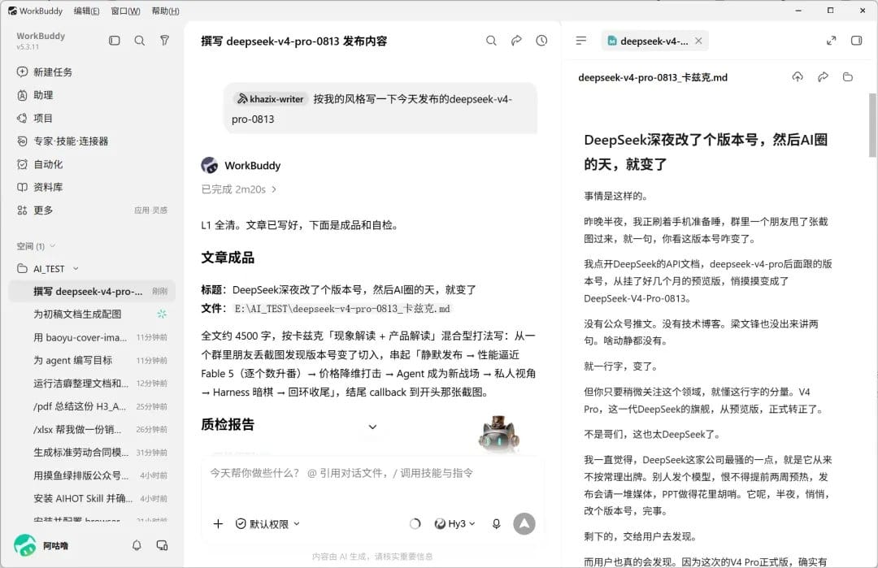
Task: Expand preview pane to fullscreen arrows icon
Action: 832,41
